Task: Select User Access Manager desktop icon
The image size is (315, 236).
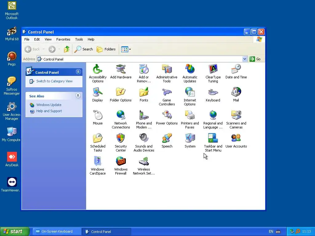Action: pos(12,111)
